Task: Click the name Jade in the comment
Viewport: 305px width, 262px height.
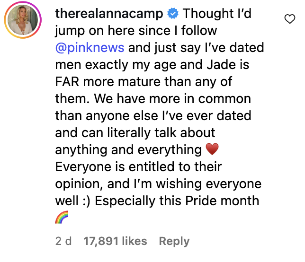Action: pos(221,65)
